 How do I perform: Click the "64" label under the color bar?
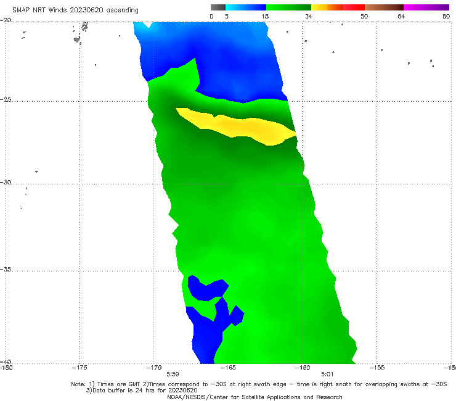pyautogui.click(x=401, y=16)
